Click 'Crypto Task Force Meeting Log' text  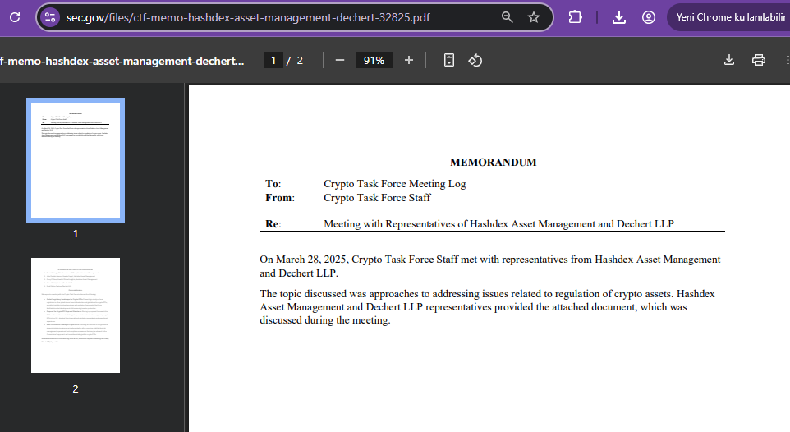click(x=394, y=184)
